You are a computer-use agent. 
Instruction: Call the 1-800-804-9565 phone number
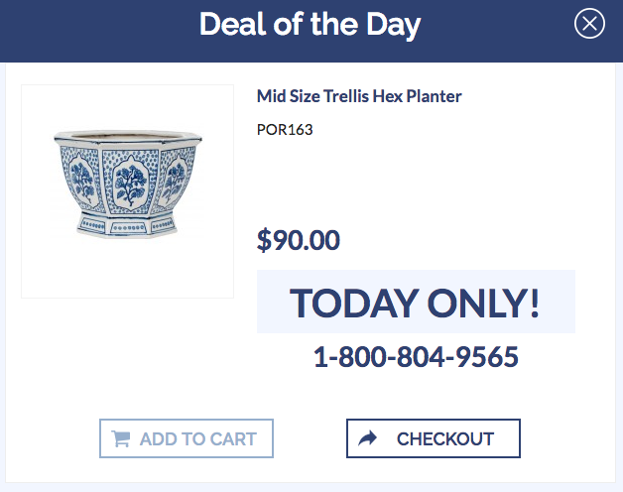pos(416,357)
